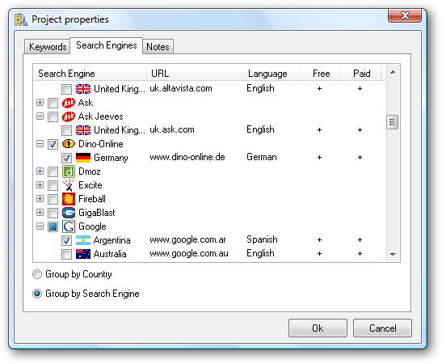
Task: Click the Ask logo icon
Action: 69,103
